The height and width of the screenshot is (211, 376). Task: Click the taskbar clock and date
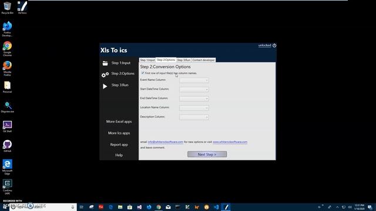pos(359,207)
